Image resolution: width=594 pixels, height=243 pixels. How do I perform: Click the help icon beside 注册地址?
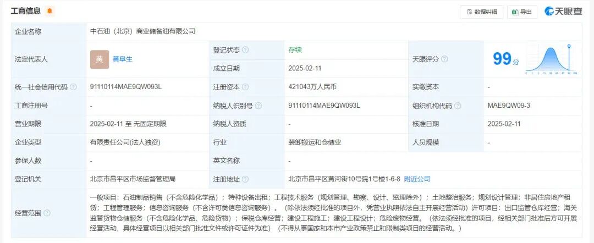pos(245,179)
